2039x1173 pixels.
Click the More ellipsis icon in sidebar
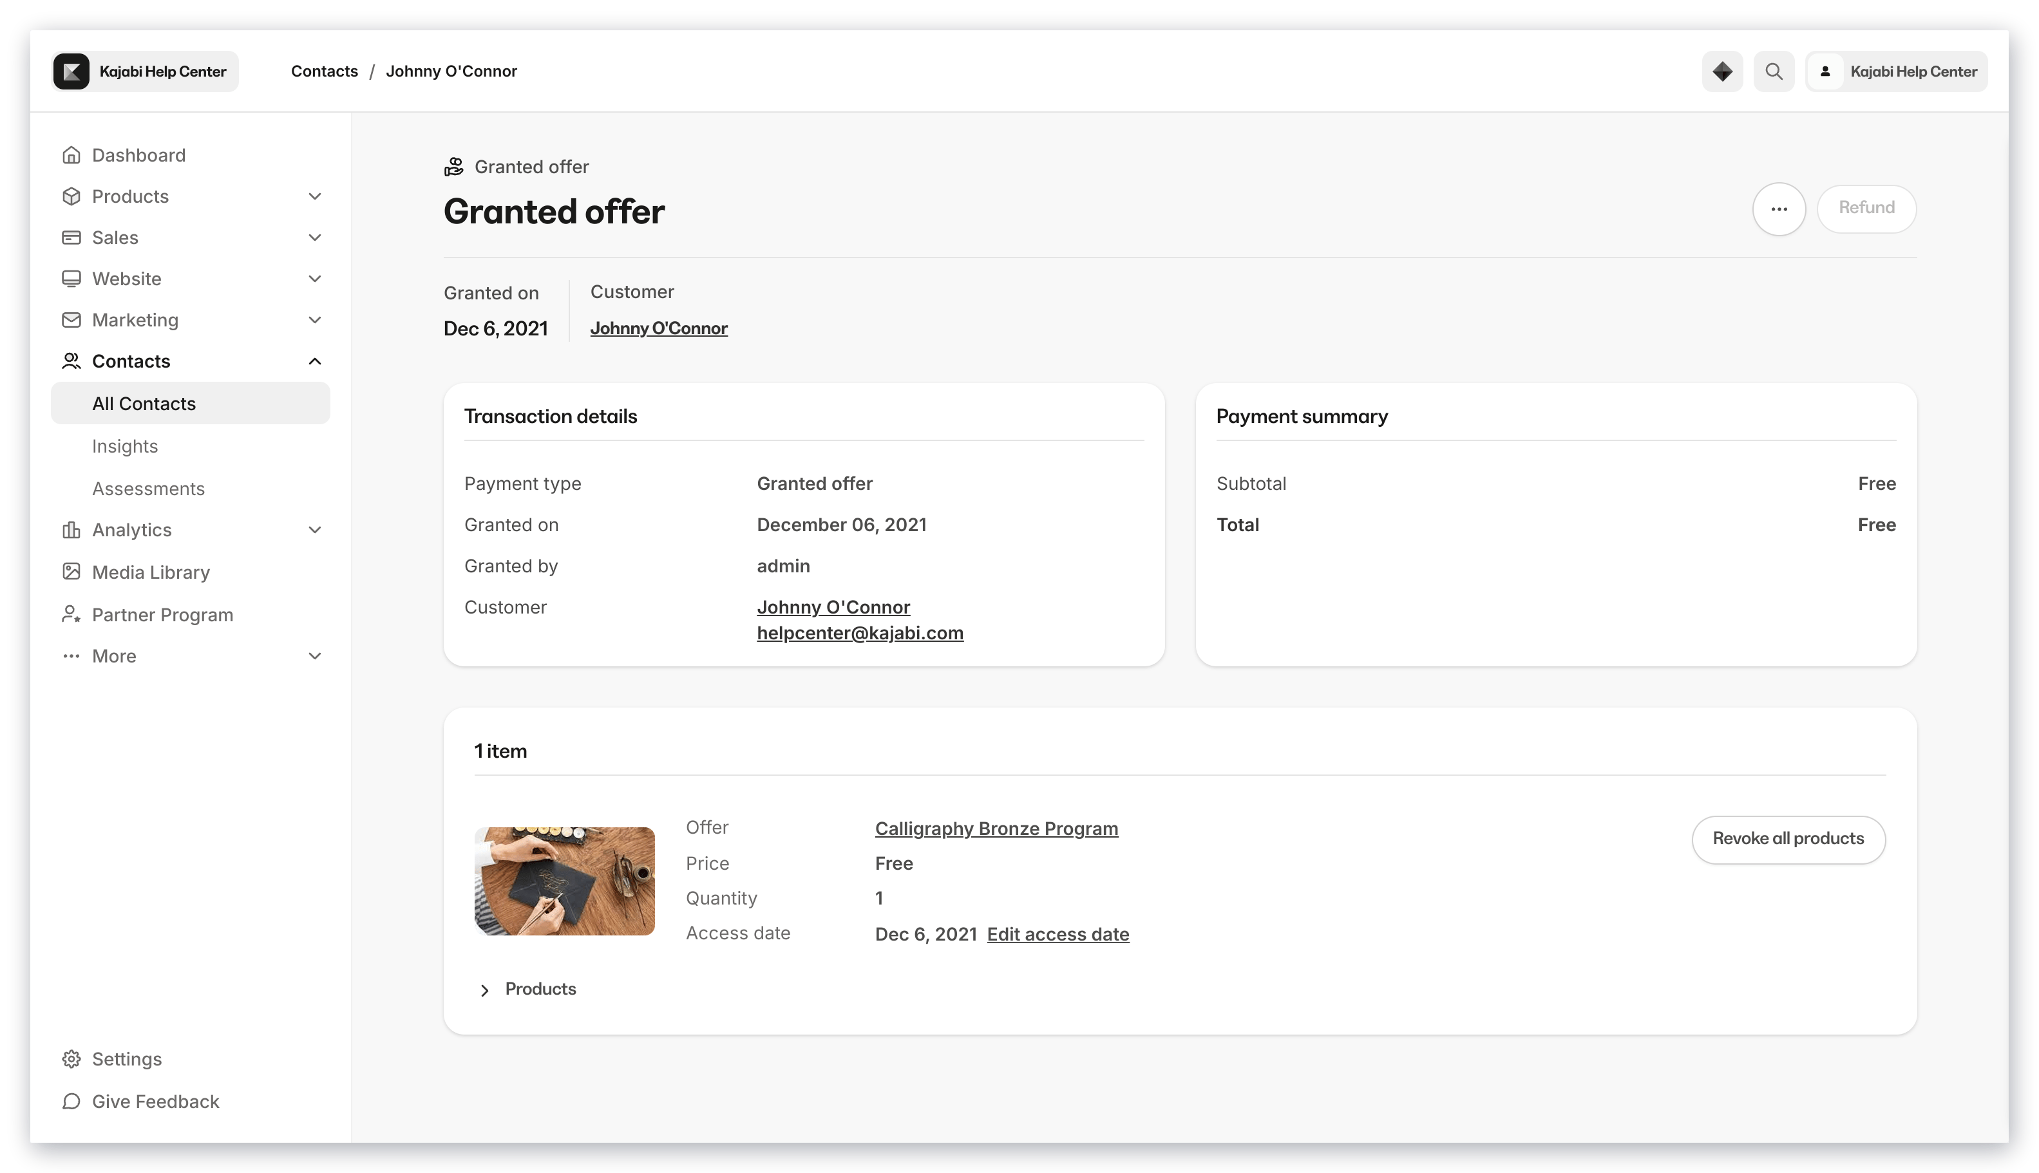(71, 656)
